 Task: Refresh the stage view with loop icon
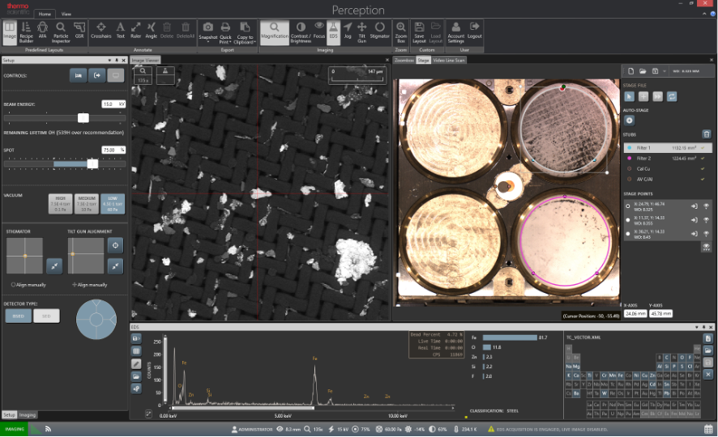(672, 96)
